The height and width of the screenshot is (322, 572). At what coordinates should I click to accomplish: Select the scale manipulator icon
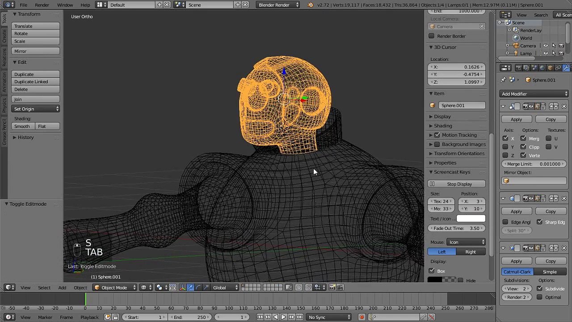pos(206,288)
